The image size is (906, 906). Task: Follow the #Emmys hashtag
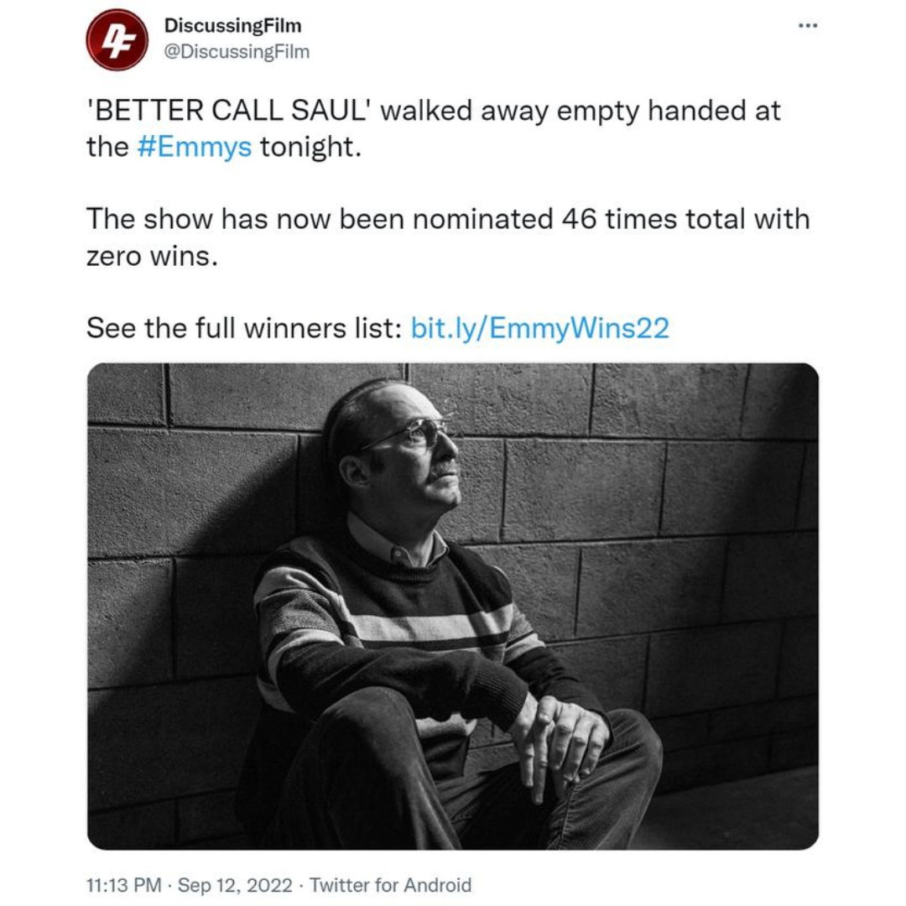[195, 147]
